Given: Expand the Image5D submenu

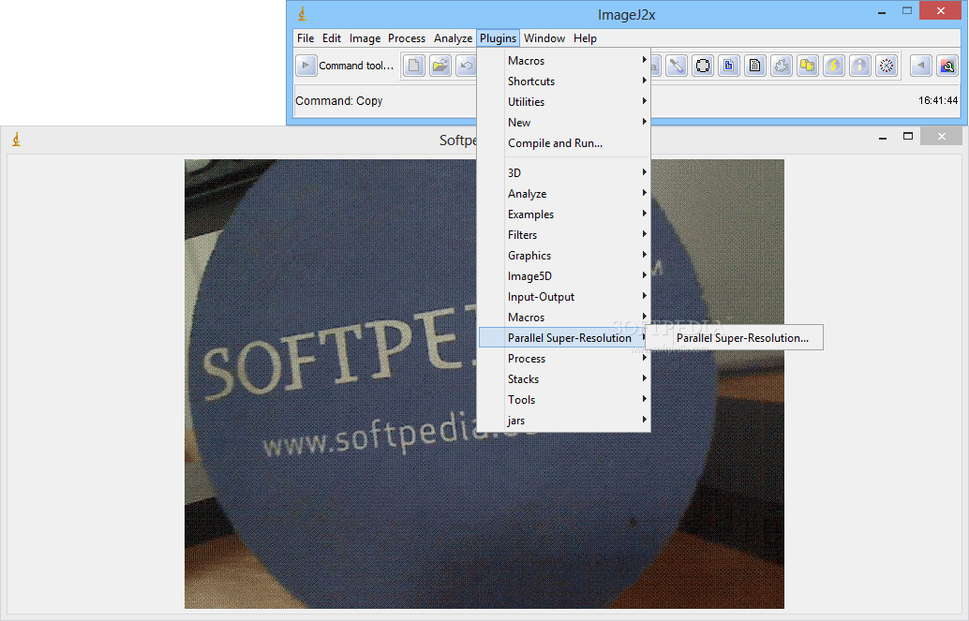Looking at the screenshot, I should tap(563, 276).
